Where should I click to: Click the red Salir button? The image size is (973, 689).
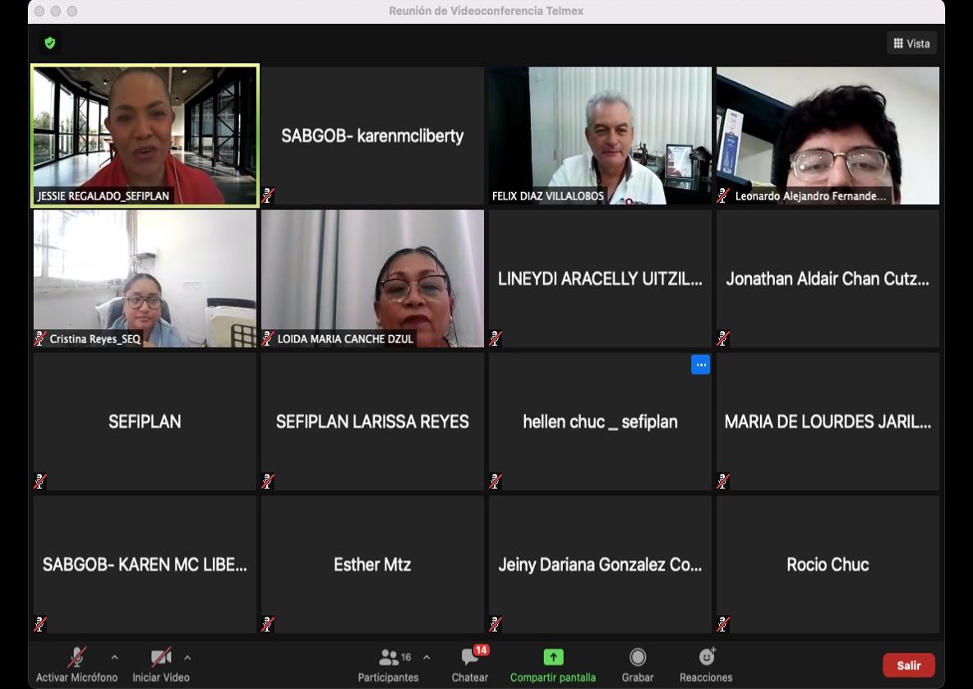[x=908, y=665]
